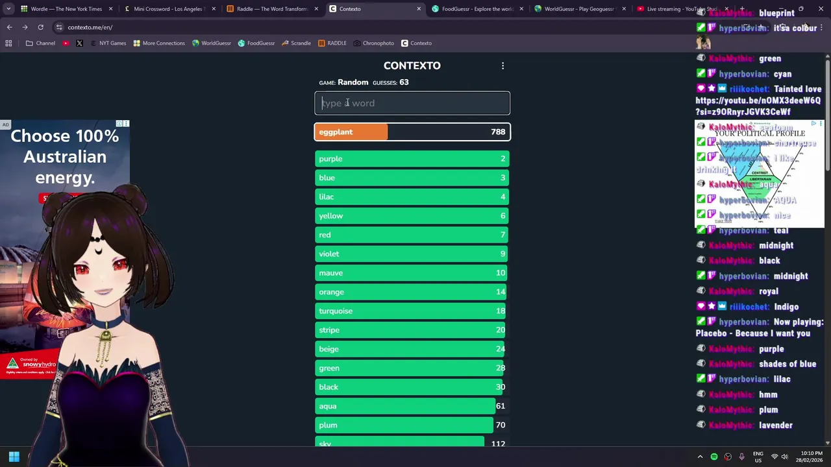Go forward to the next page
The image size is (831, 467).
coord(25,27)
